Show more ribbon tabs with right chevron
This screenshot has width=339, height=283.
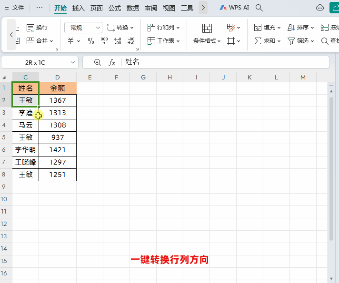(203, 8)
